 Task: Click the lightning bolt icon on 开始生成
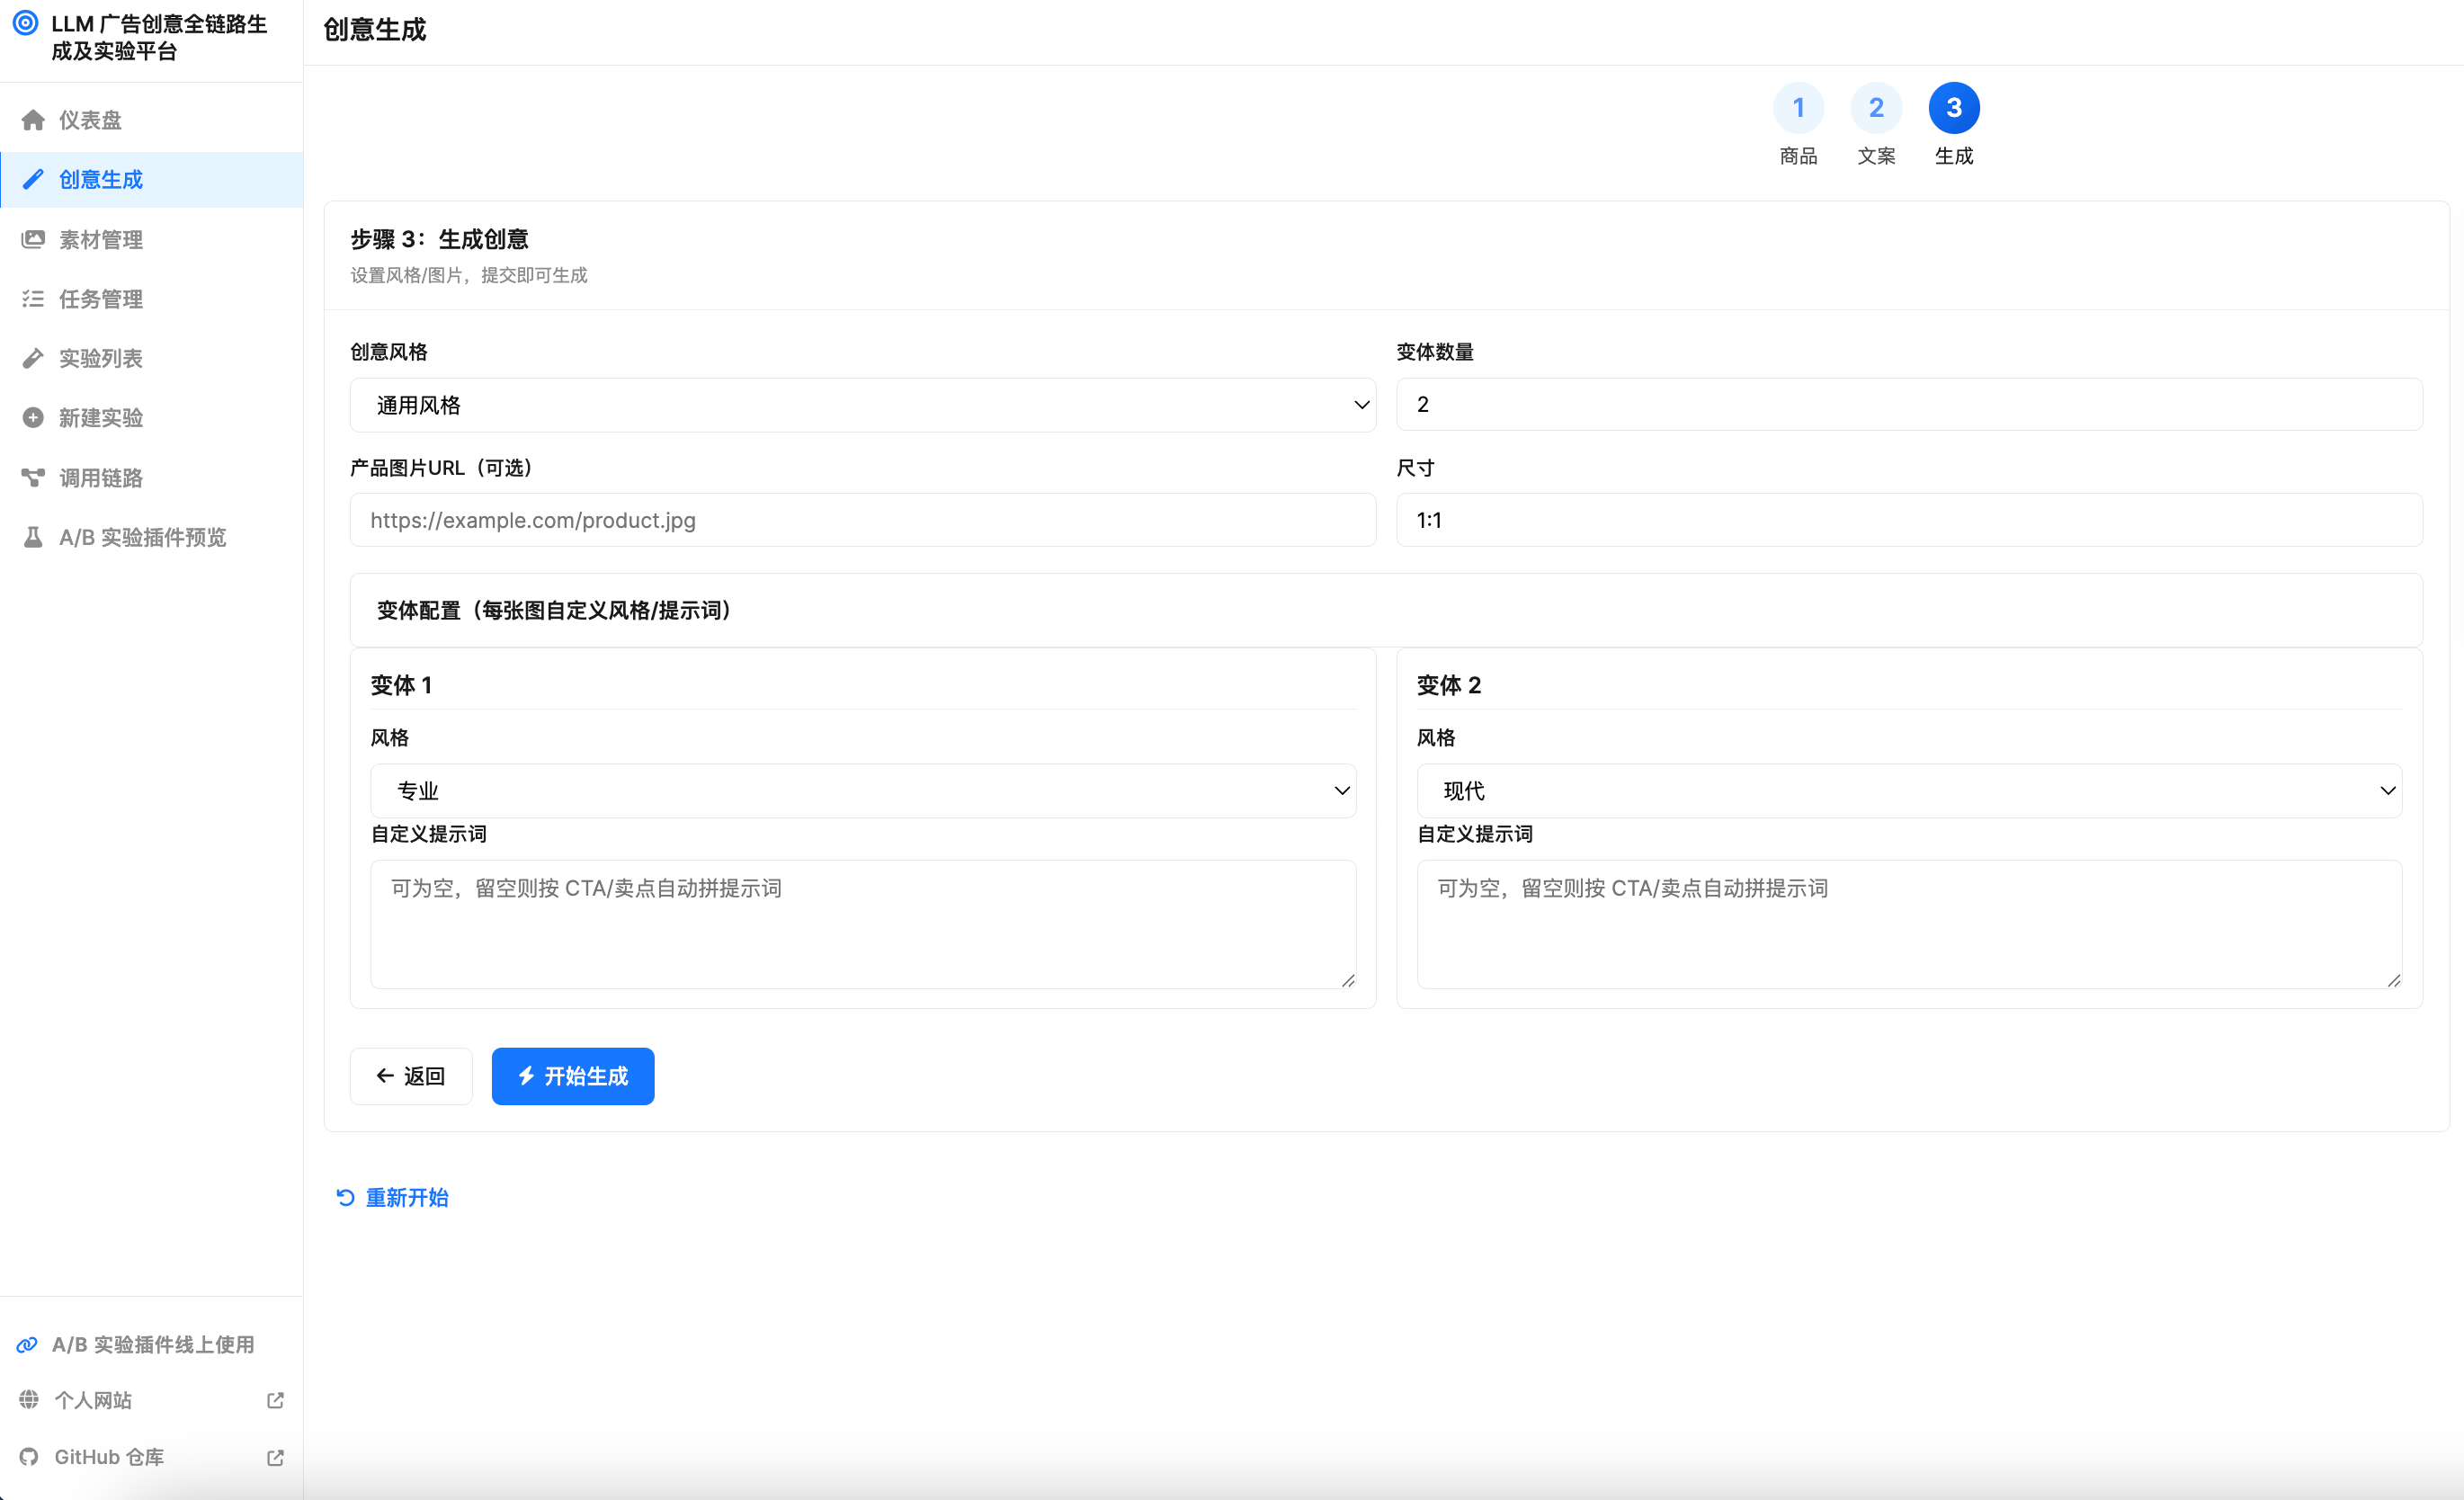click(526, 1075)
